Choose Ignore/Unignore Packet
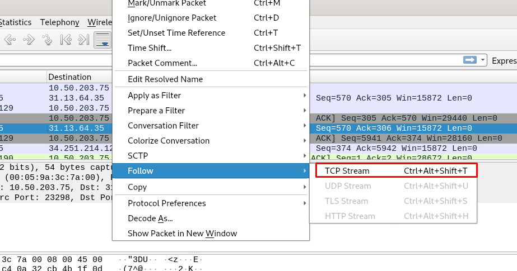Viewport: 517px width, 271px height. click(211, 18)
